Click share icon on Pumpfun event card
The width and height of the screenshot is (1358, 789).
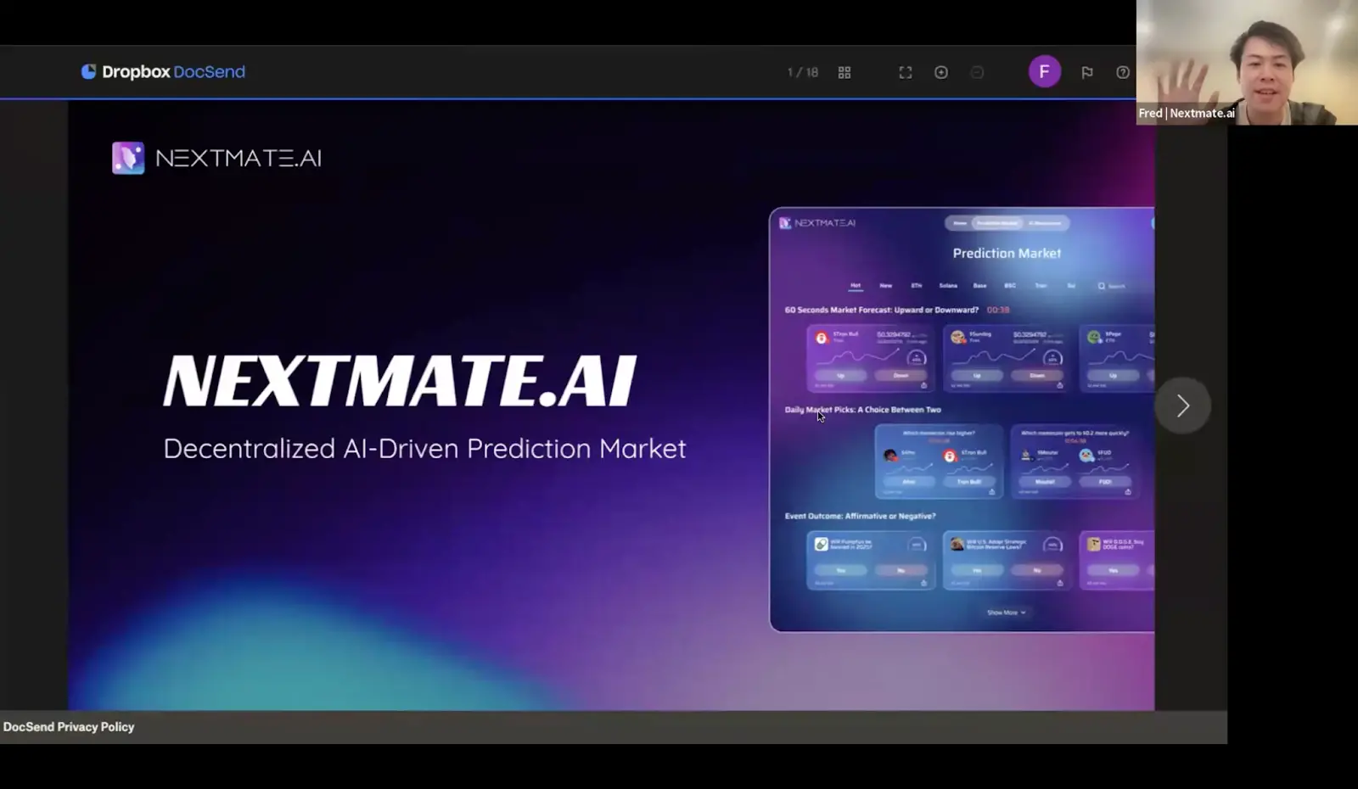pyautogui.click(x=923, y=583)
